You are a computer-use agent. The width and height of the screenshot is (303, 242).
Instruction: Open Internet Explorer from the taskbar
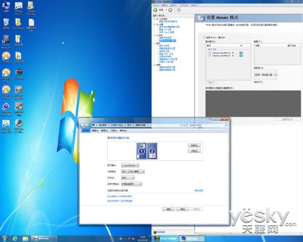click(x=15, y=238)
